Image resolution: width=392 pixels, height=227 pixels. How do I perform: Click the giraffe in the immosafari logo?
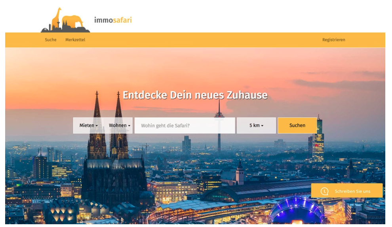pos(56,19)
